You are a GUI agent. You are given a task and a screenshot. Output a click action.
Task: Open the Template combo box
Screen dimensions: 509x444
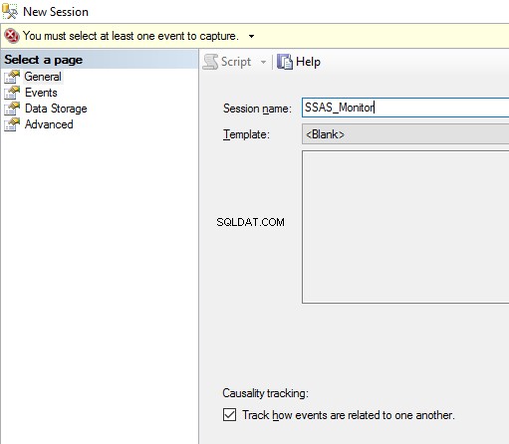(405, 134)
